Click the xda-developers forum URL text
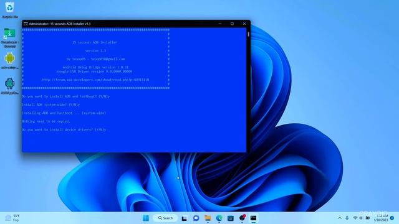Viewport: 399px width, 224px height. click(95, 80)
